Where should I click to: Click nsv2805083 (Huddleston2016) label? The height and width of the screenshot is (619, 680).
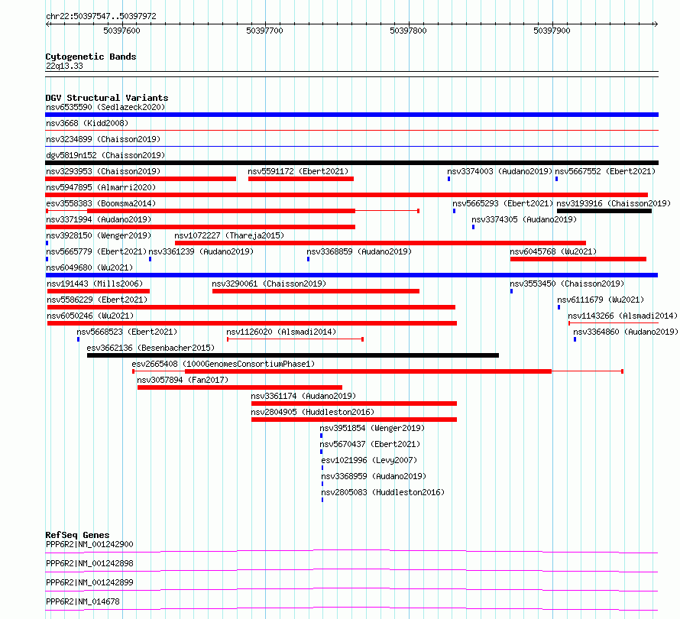pyautogui.click(x=383, y=492)
